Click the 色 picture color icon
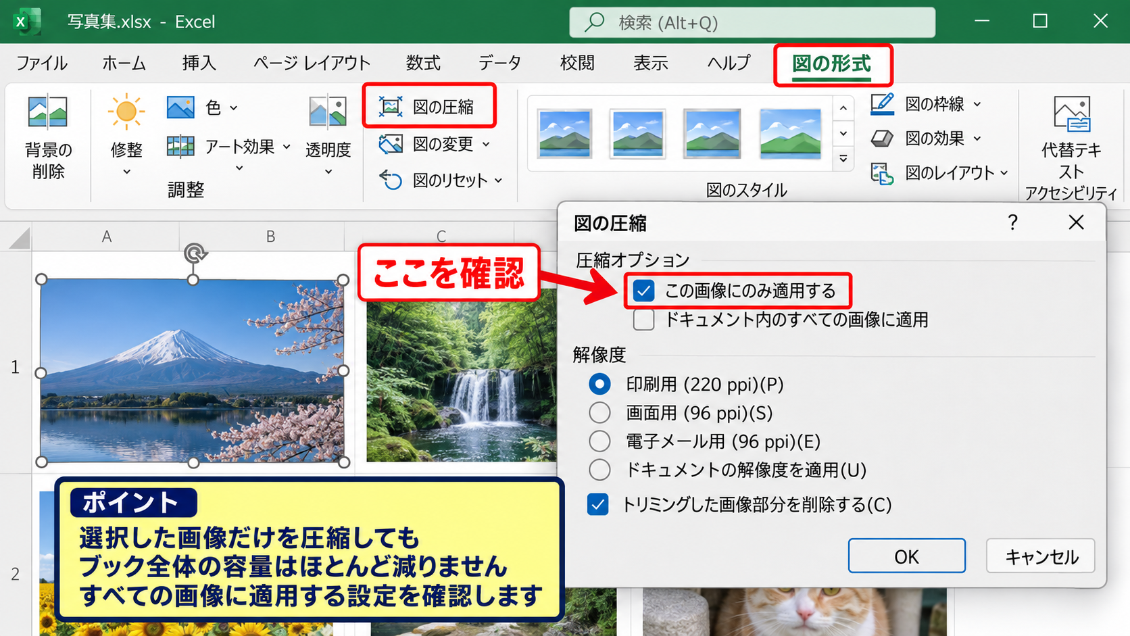1130x636 pixels. pyautogui.click(x=180, y=107)
